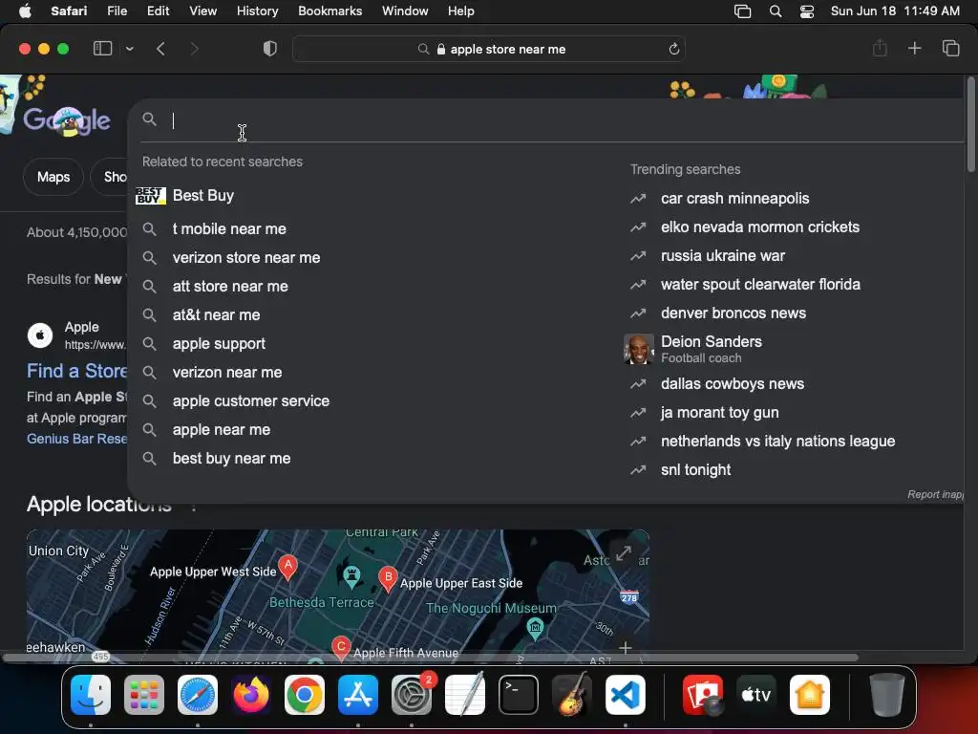
Task: Click the Google doodle logo
Action: click(67, 119)
